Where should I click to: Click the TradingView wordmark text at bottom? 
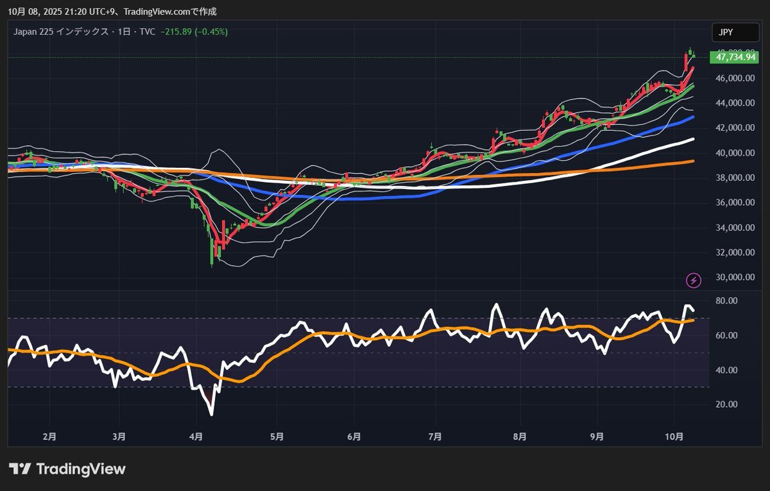click(x=81, y=469)
